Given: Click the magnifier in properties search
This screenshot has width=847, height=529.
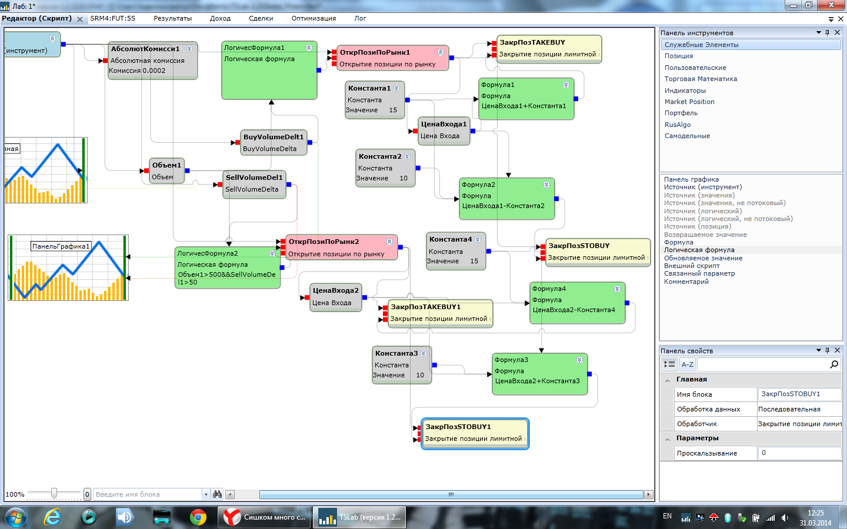Looking at the screenshot, I should tap(834, 364).
